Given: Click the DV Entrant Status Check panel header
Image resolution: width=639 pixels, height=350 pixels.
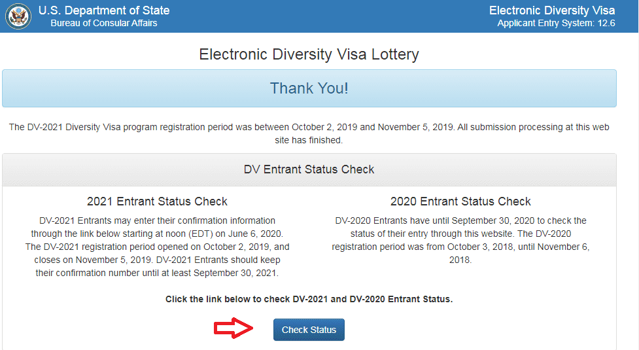Looking at the screenshot, I should point(309,169).
